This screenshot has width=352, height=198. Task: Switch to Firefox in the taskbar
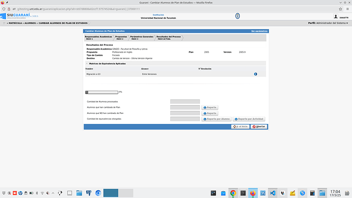click(x=253, y=193)
